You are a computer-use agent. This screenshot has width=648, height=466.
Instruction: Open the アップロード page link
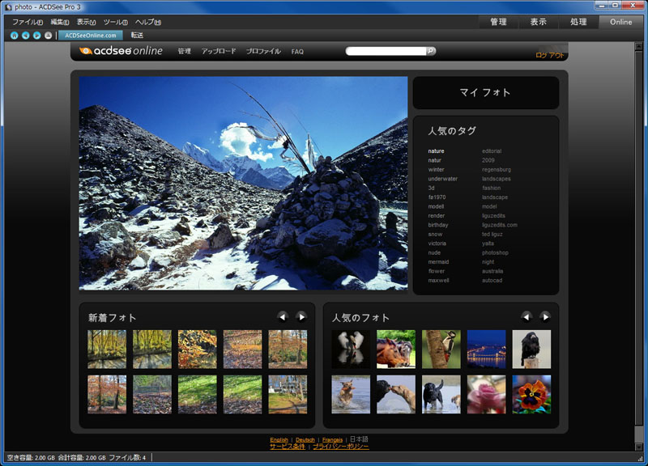(x=219, y=51)
